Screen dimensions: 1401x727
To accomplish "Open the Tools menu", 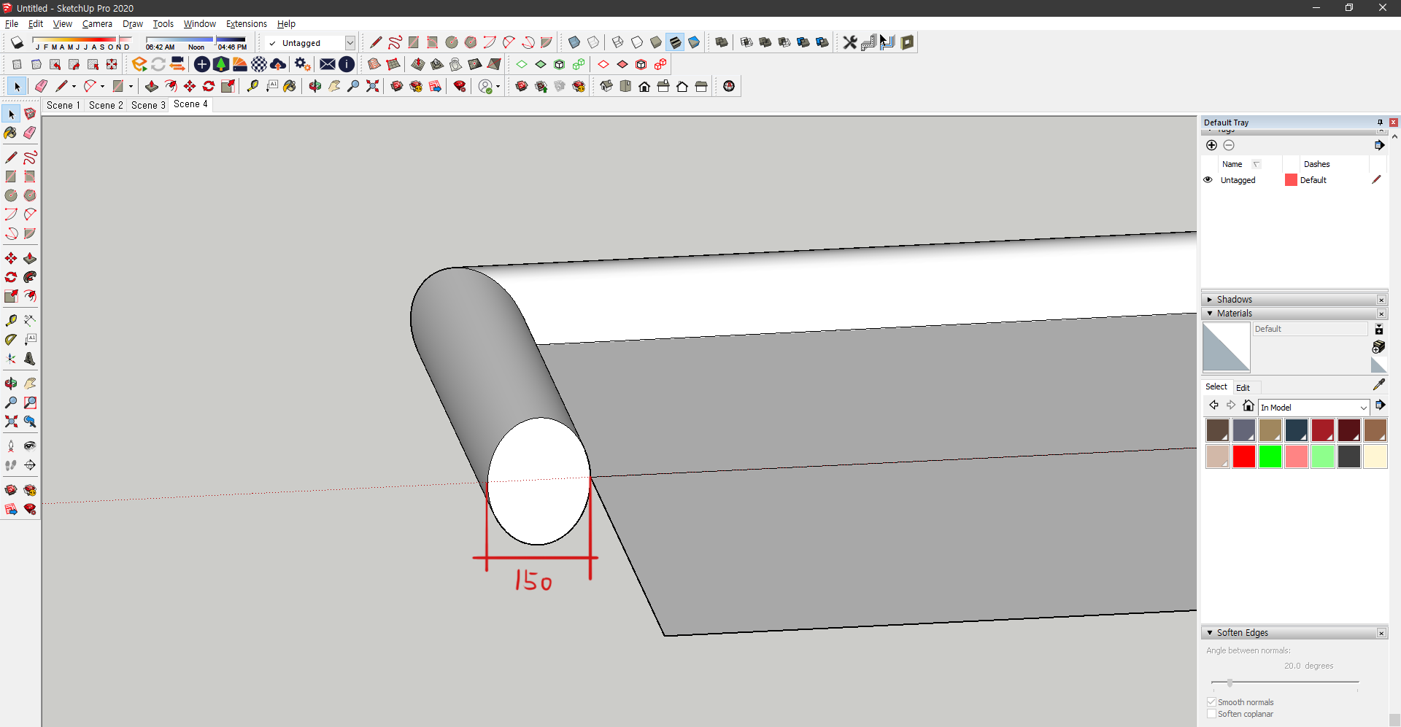I will pos(163,24).
